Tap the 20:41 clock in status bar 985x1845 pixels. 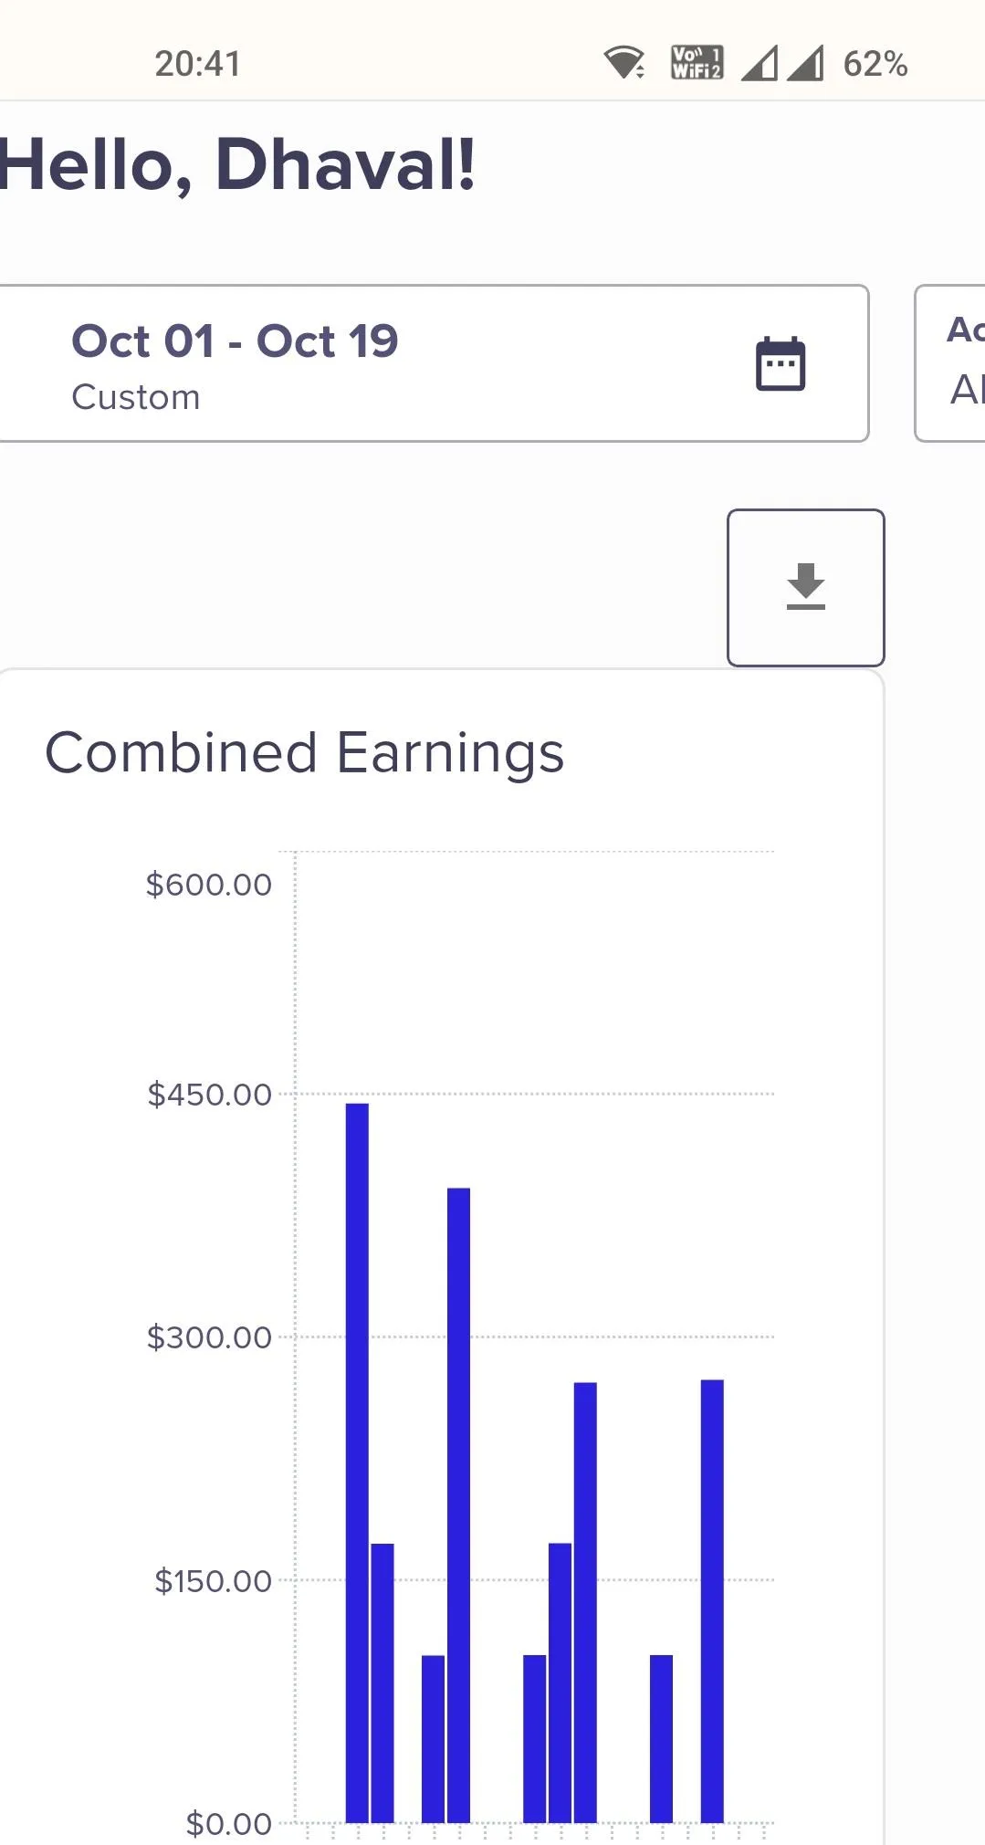(197, 64)
